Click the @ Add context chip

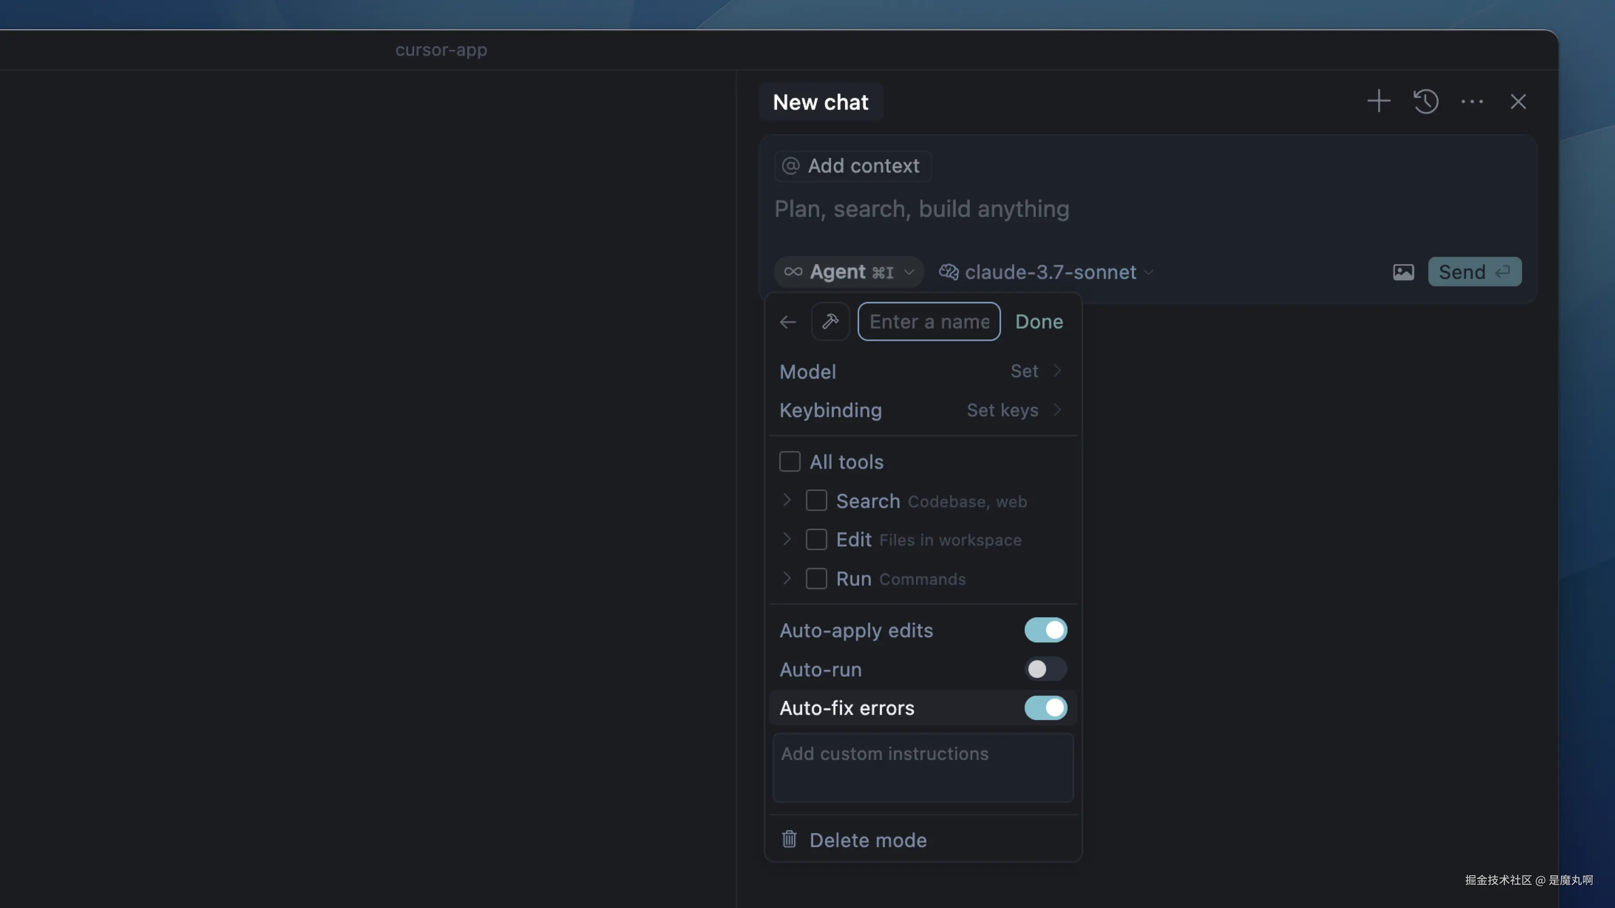pyautogui.click(x=852, y=165)
